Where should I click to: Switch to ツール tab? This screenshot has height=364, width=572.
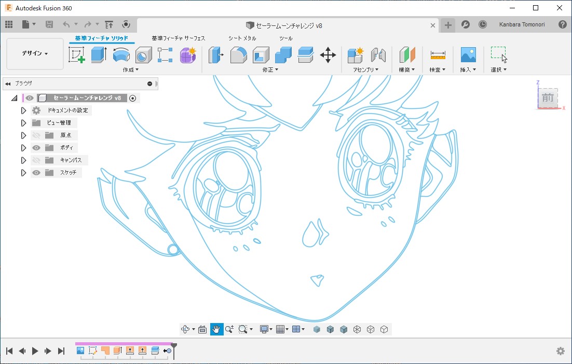pyautogui.click(x=285, y=38)
